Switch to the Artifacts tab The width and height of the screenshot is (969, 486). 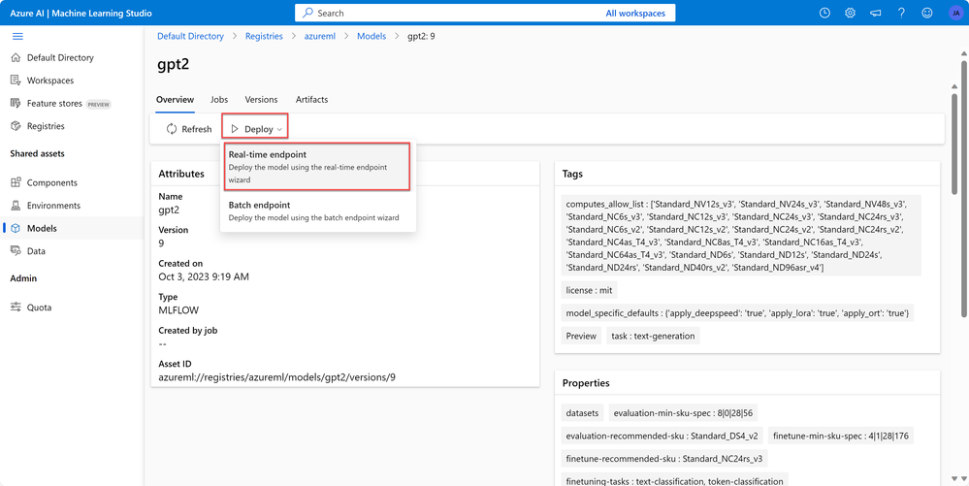point(311,100)
